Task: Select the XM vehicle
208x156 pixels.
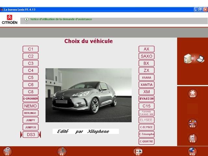Action: (147, 92)
